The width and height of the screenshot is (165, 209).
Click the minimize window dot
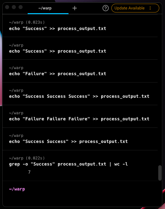tap(14, 7)
